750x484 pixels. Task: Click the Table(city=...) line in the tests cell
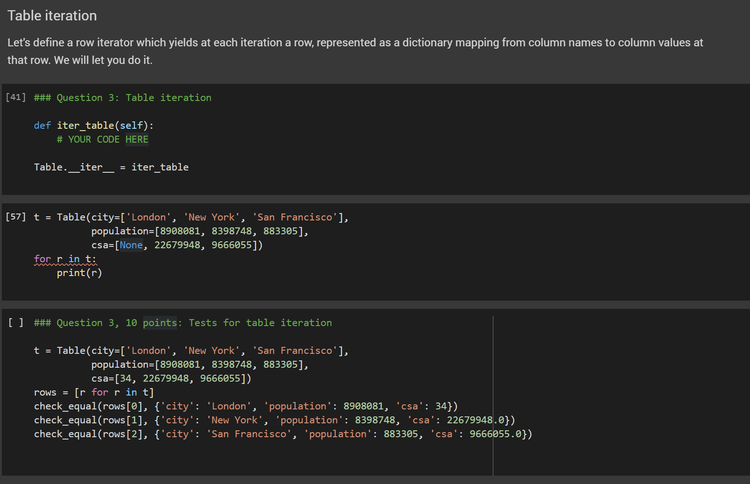point(191,351)
